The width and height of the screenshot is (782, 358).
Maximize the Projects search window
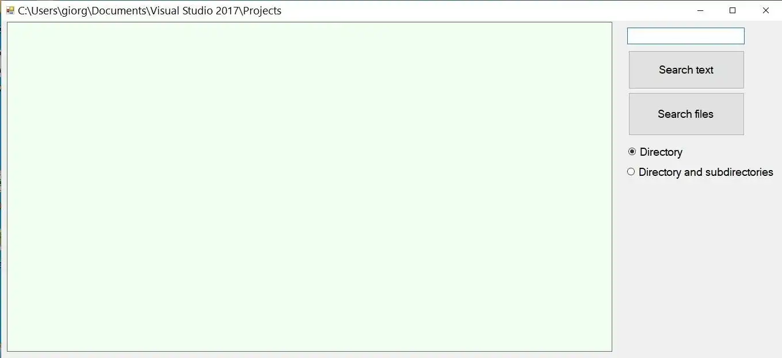733,10
